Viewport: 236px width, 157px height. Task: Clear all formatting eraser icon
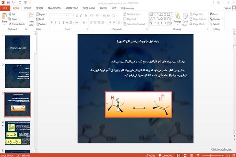tap(86, 16)
